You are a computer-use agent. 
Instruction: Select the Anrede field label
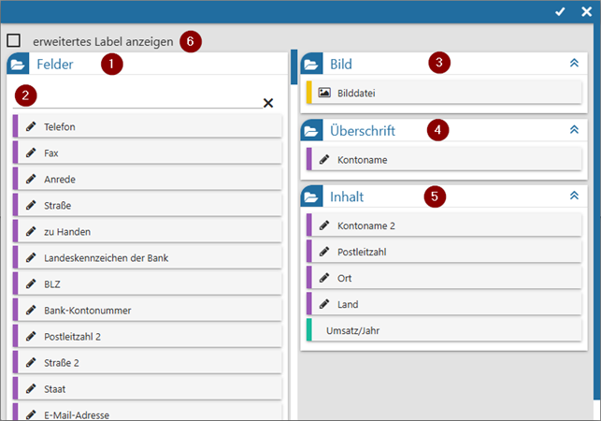click(60, 180)
